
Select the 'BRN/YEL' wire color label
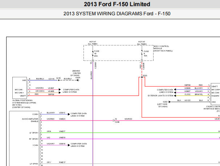pyautogui.click(x=199, y=94)
